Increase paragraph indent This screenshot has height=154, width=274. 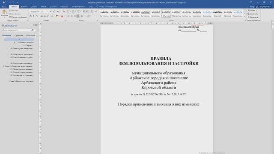coord(87,12)
